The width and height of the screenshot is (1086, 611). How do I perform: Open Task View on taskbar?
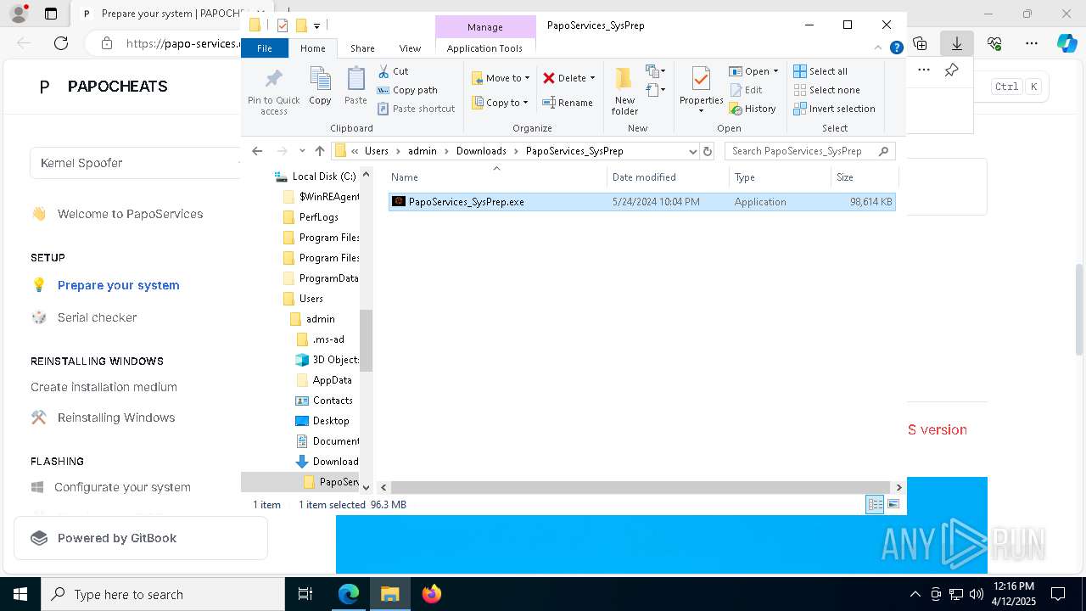(305, 594)
